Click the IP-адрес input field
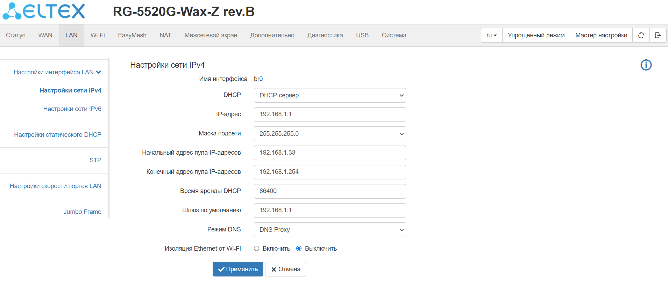Image resolution: width=668 pixels, height=281 pixels. [x=330, y=114]
